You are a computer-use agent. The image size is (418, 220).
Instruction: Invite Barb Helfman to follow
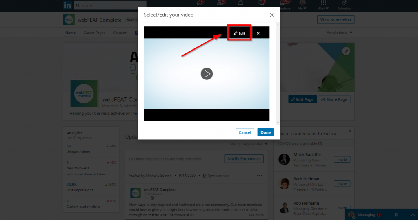[342, 184]
